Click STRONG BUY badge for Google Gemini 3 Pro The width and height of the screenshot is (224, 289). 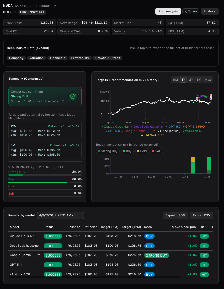coord(156,255)
